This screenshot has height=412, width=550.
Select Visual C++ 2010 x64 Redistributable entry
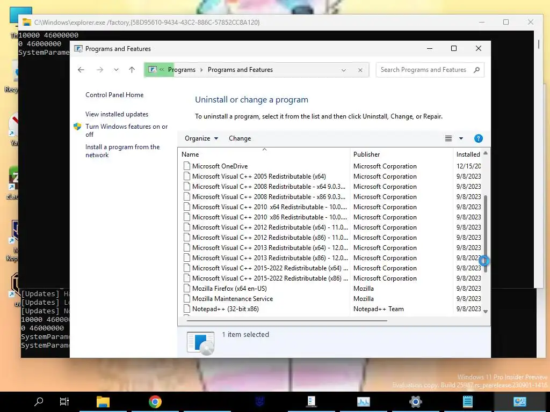(x=270, y=207)
